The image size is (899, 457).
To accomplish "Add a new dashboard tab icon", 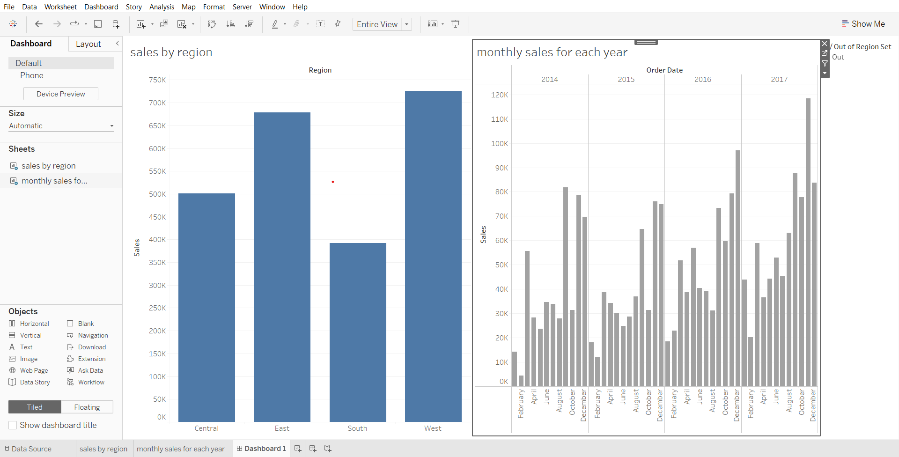I will [x=313, y=449].
